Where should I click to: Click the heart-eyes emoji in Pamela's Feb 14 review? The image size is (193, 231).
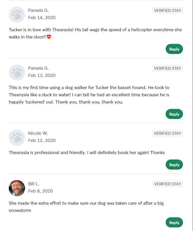coord(49,37)
